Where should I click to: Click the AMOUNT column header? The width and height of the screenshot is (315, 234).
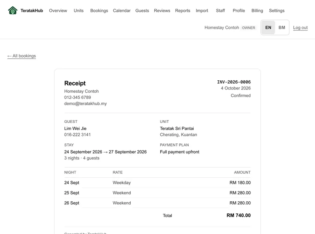click(x=242, y=173)
